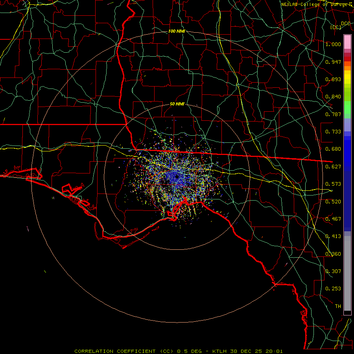Click the NEXLAB-College of DuPage label

pyautogui.click(x=316, y=4)
